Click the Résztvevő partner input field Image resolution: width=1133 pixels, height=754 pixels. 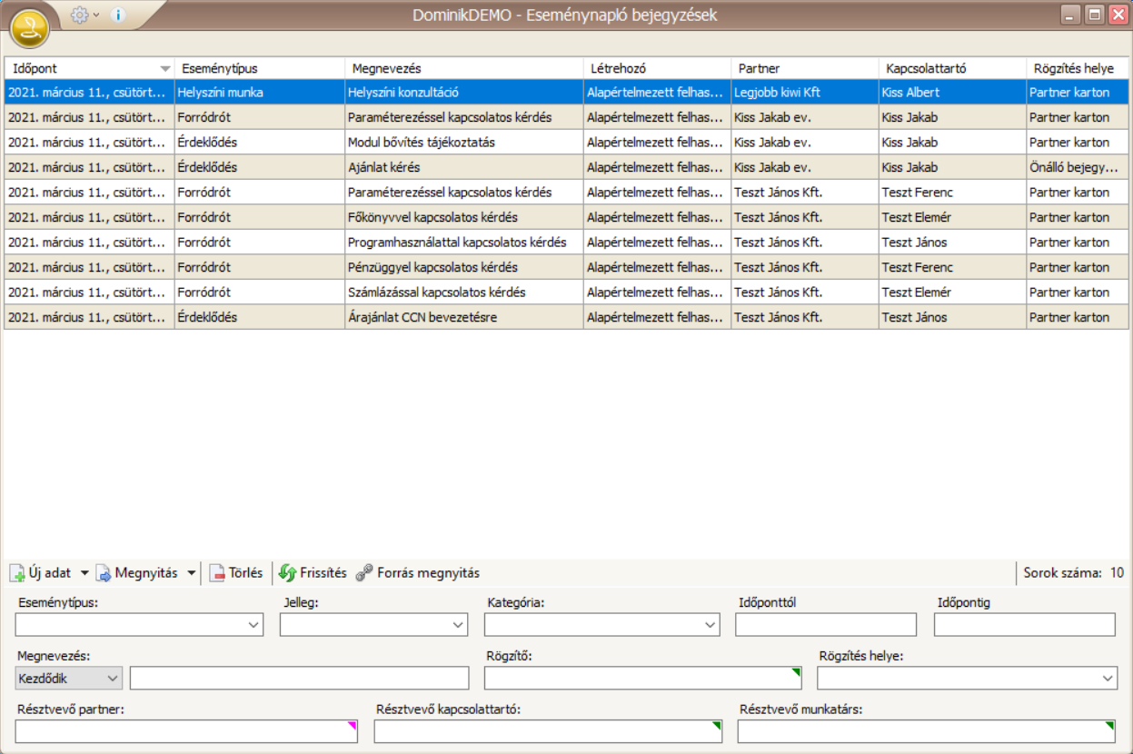(186, 731)
